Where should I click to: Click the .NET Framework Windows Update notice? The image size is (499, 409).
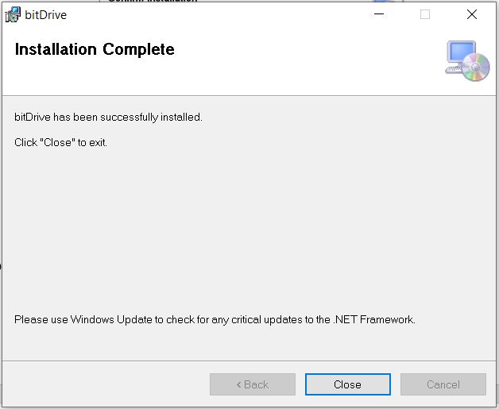(x=215, y=319)
